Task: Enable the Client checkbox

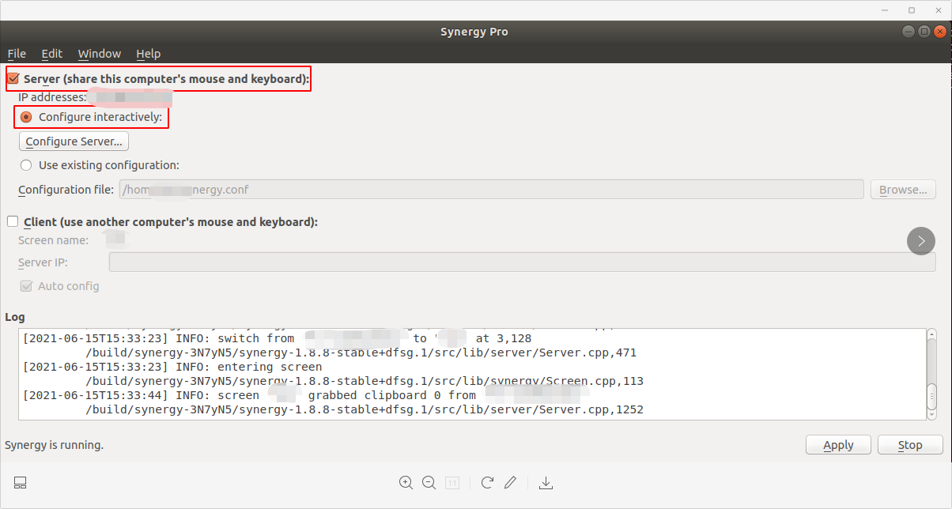Action: click(13, 222)
